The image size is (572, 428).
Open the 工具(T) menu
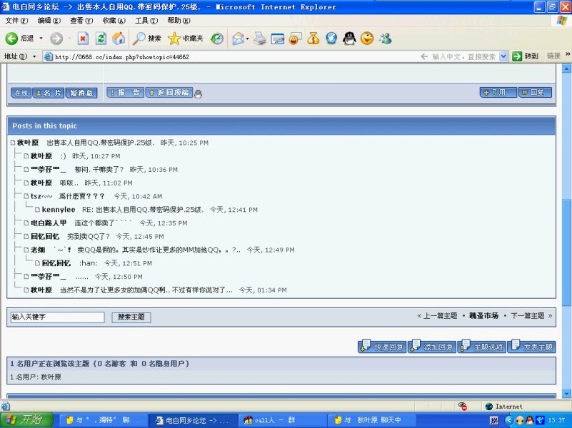[x=146, y=21]
